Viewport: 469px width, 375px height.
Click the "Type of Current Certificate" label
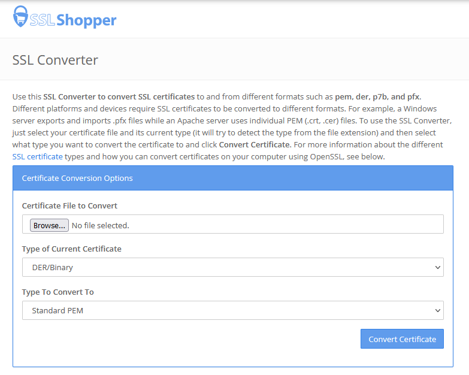click(71, 249)
